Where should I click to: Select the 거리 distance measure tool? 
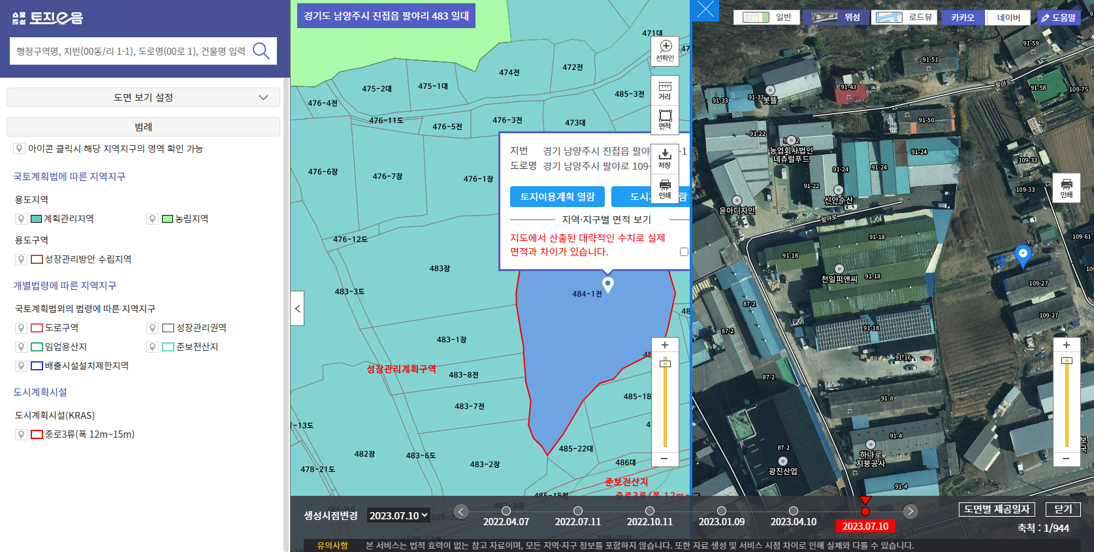665,91
